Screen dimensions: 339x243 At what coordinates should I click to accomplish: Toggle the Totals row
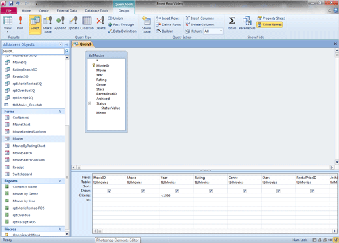[232, 23]
